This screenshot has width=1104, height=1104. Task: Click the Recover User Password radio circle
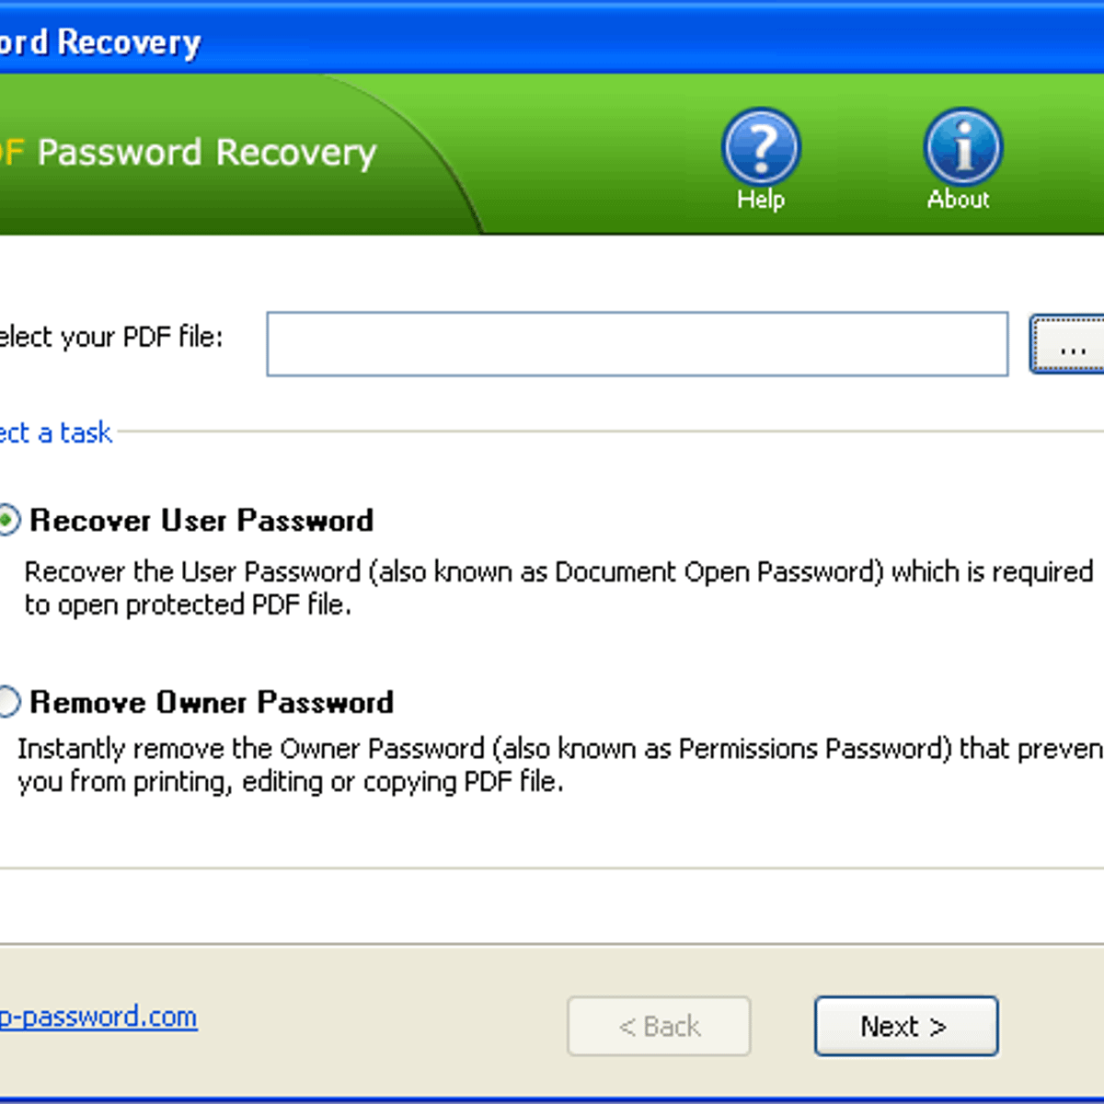tap(8, 520)
